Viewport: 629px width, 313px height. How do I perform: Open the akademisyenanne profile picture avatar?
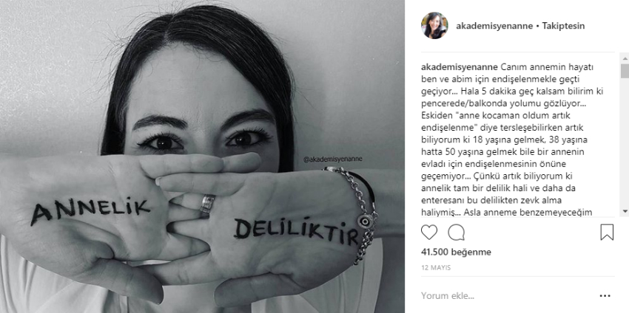(434, 26)
